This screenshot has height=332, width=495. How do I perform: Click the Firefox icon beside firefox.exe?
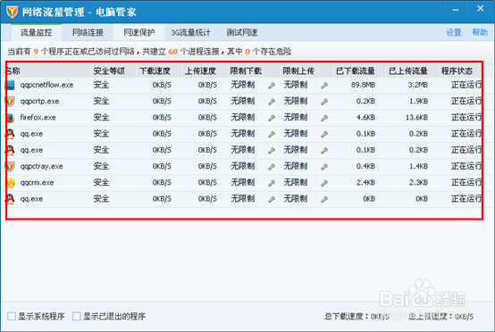(10, 118)
